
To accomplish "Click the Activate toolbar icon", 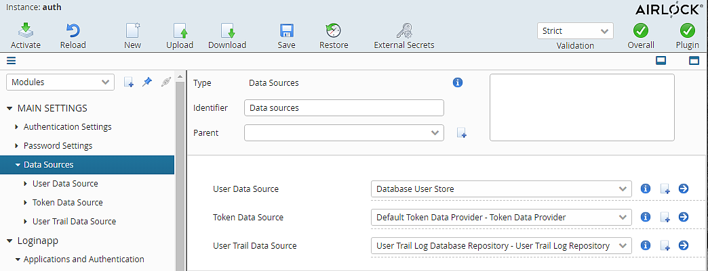I will (x=26, y=31).
